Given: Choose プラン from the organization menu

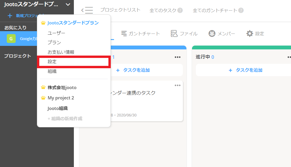Looking at the screenshot, I should coord(54,43).
